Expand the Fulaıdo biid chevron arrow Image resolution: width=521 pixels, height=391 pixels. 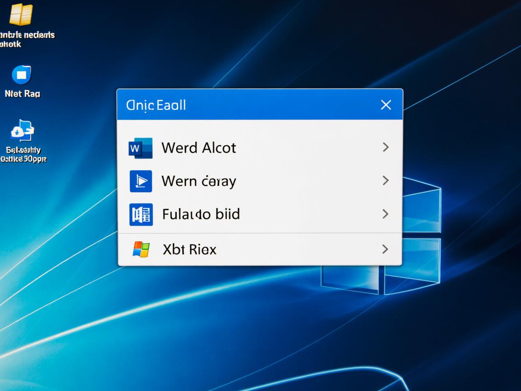[x=385, y=214]
